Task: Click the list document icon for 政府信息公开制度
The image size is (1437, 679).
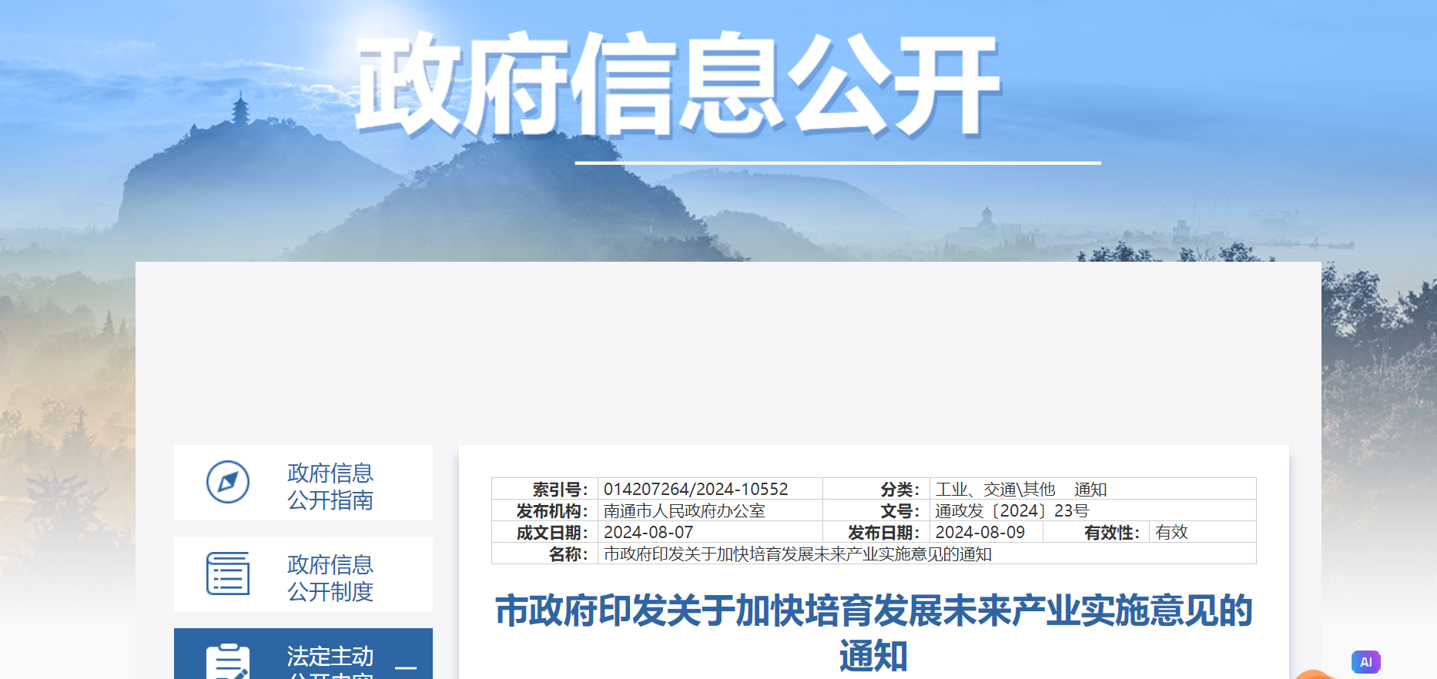Action: point(228,574)
